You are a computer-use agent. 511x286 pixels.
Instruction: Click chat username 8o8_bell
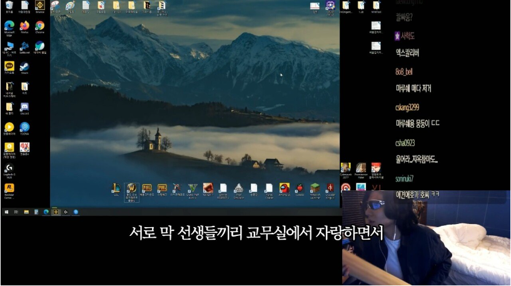click(404, 71)
